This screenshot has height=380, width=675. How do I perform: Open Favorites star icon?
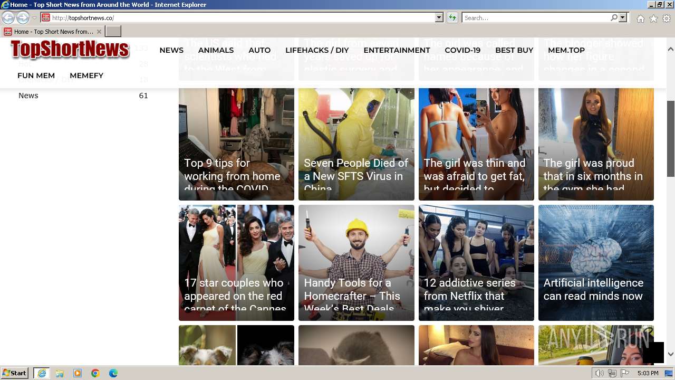[x=653, y=18]
